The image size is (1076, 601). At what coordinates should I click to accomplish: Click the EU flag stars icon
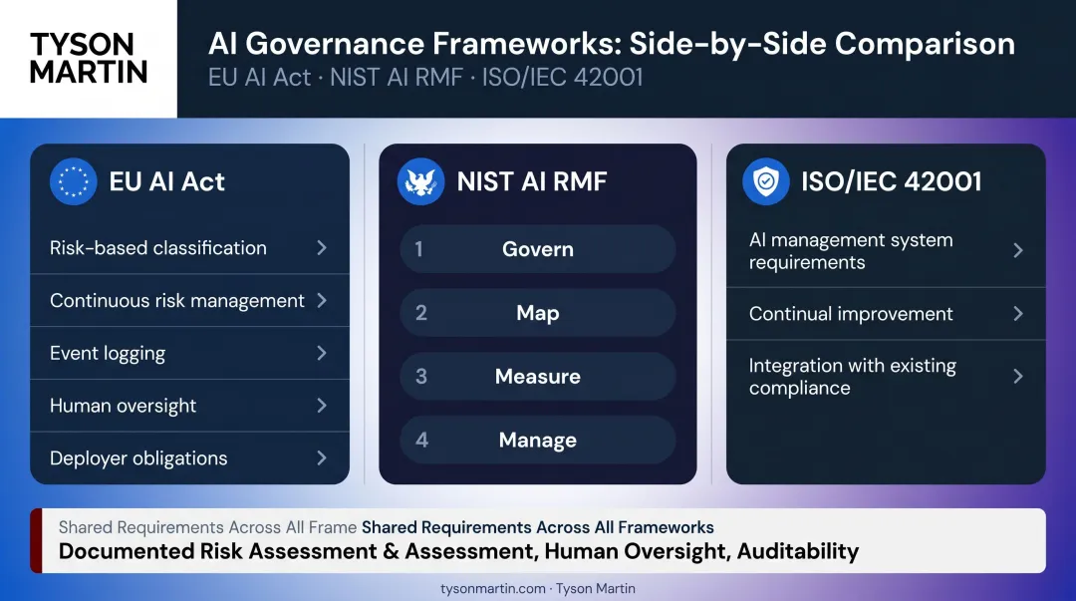pyautogui.click(x=73, y=182)
